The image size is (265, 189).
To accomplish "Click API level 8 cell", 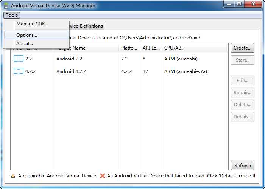I will coord(144,59).
